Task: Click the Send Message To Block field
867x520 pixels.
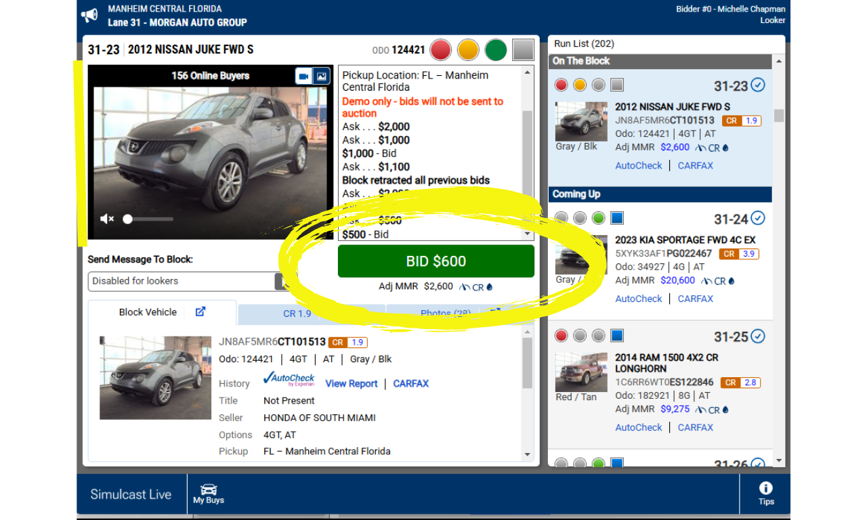Action: tap(182, 281)
